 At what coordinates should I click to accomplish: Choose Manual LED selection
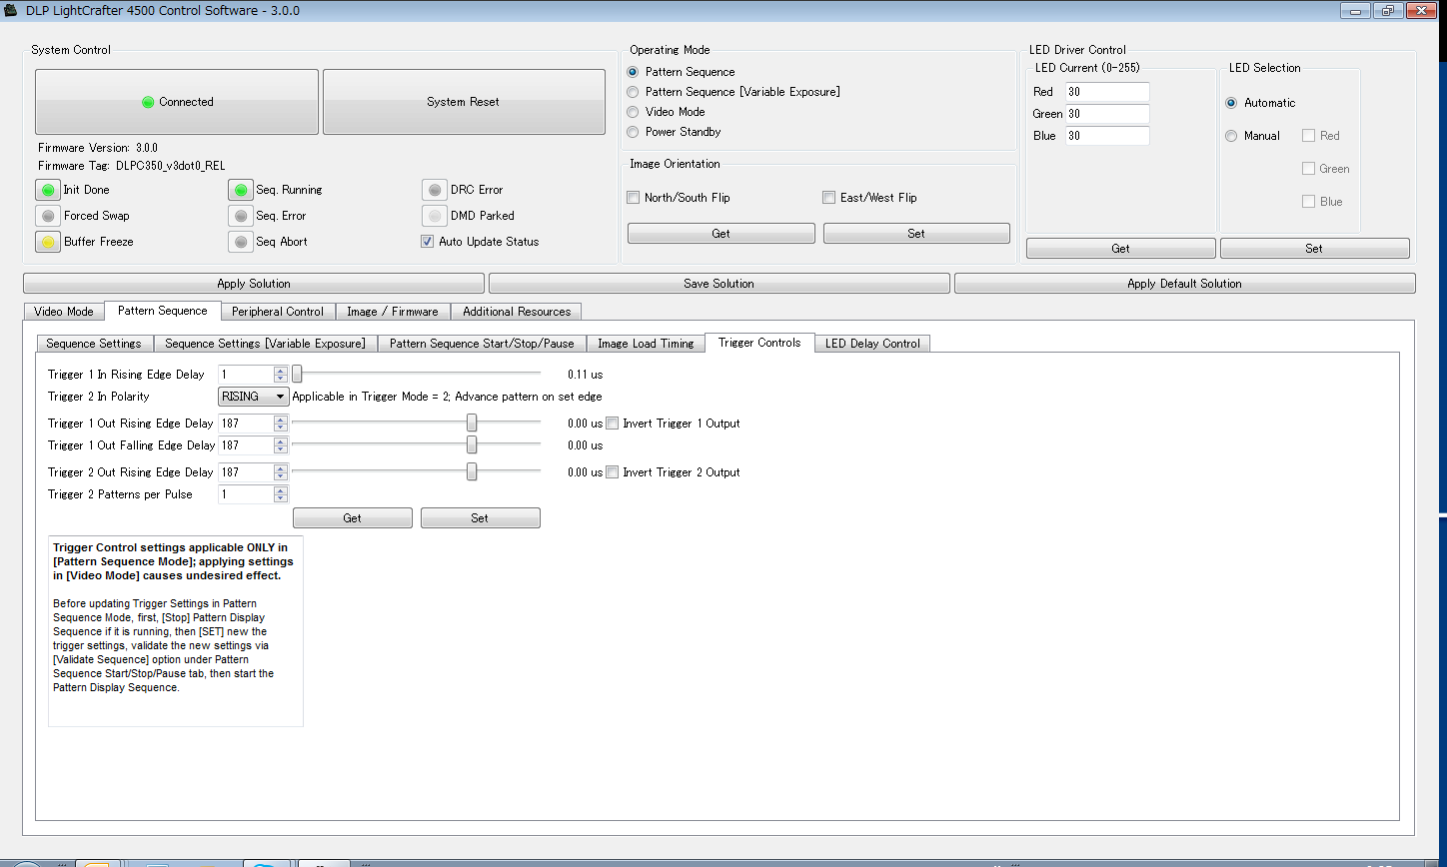[1231, 136]
